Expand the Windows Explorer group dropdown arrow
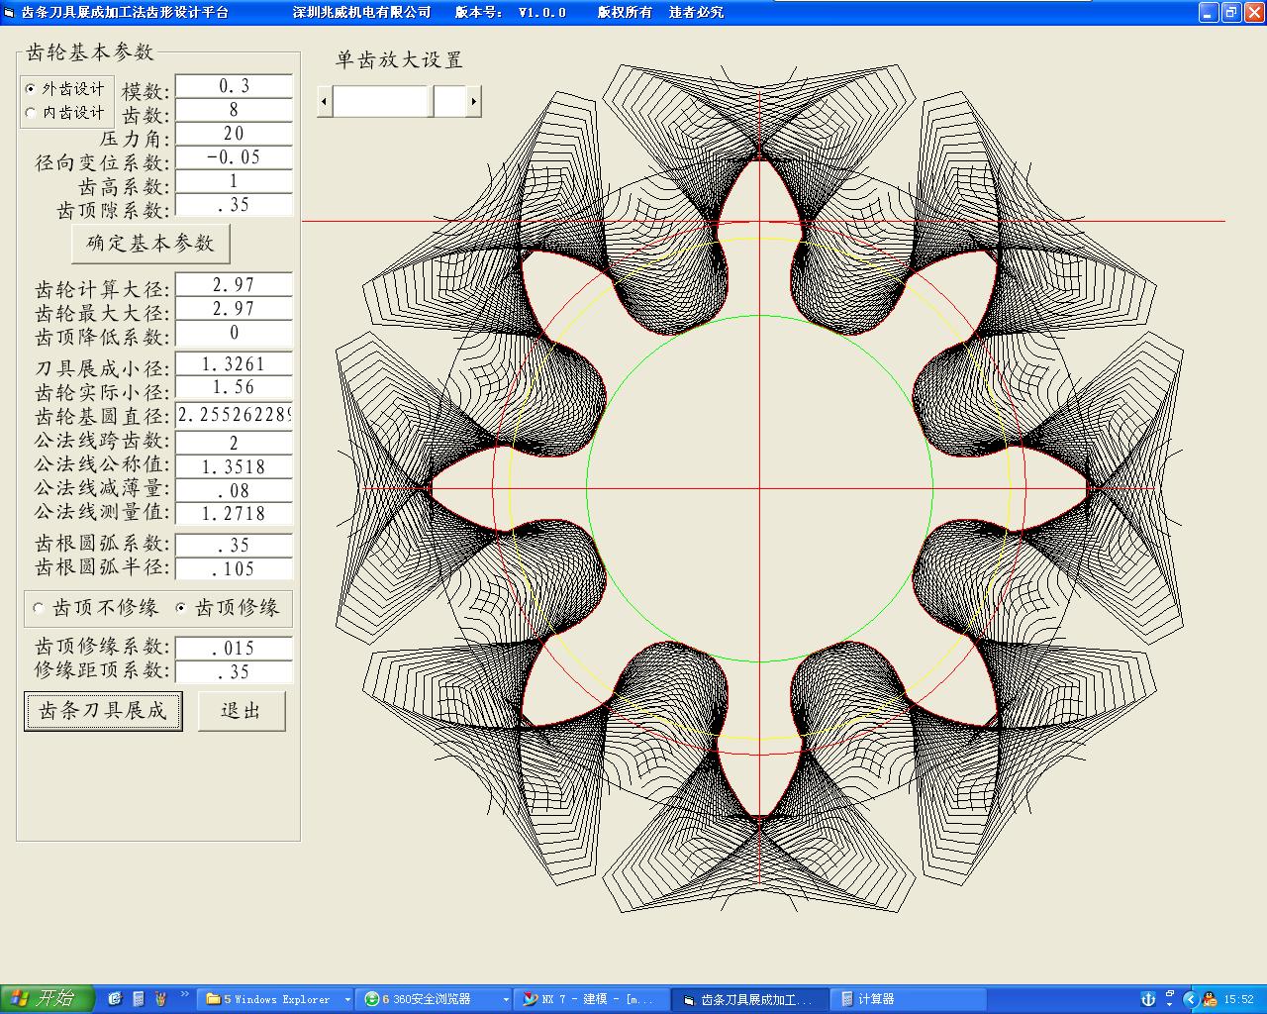The image size is (1267, 1014). [347, 999]
